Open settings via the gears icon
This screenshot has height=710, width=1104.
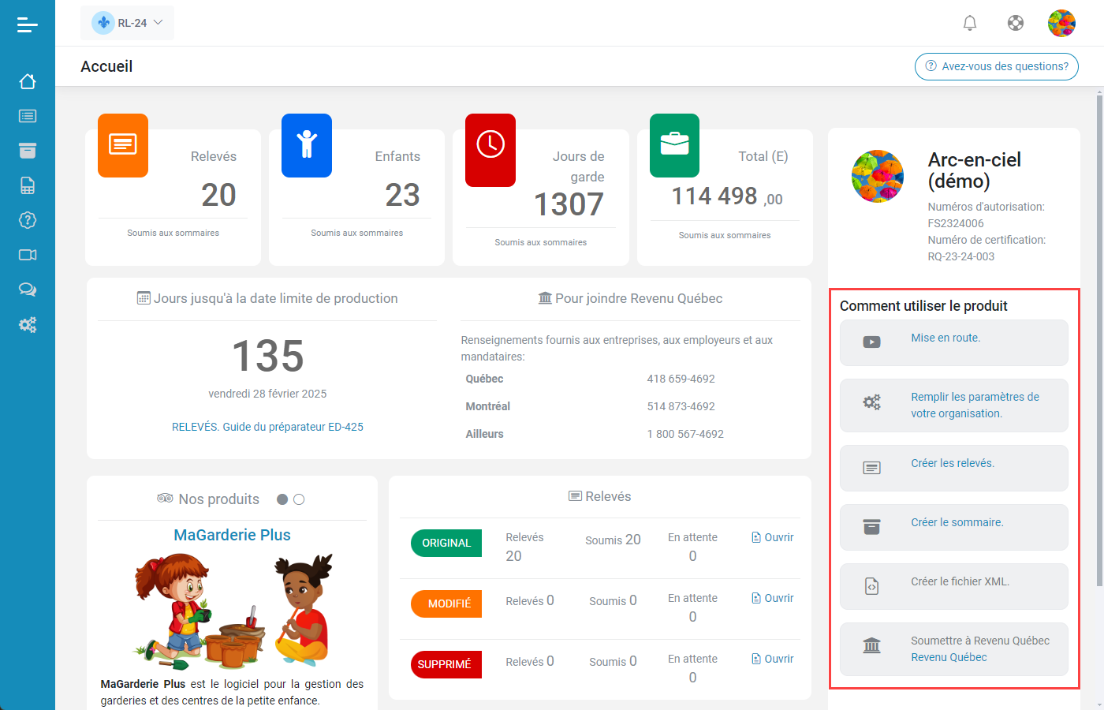point(28,324)
